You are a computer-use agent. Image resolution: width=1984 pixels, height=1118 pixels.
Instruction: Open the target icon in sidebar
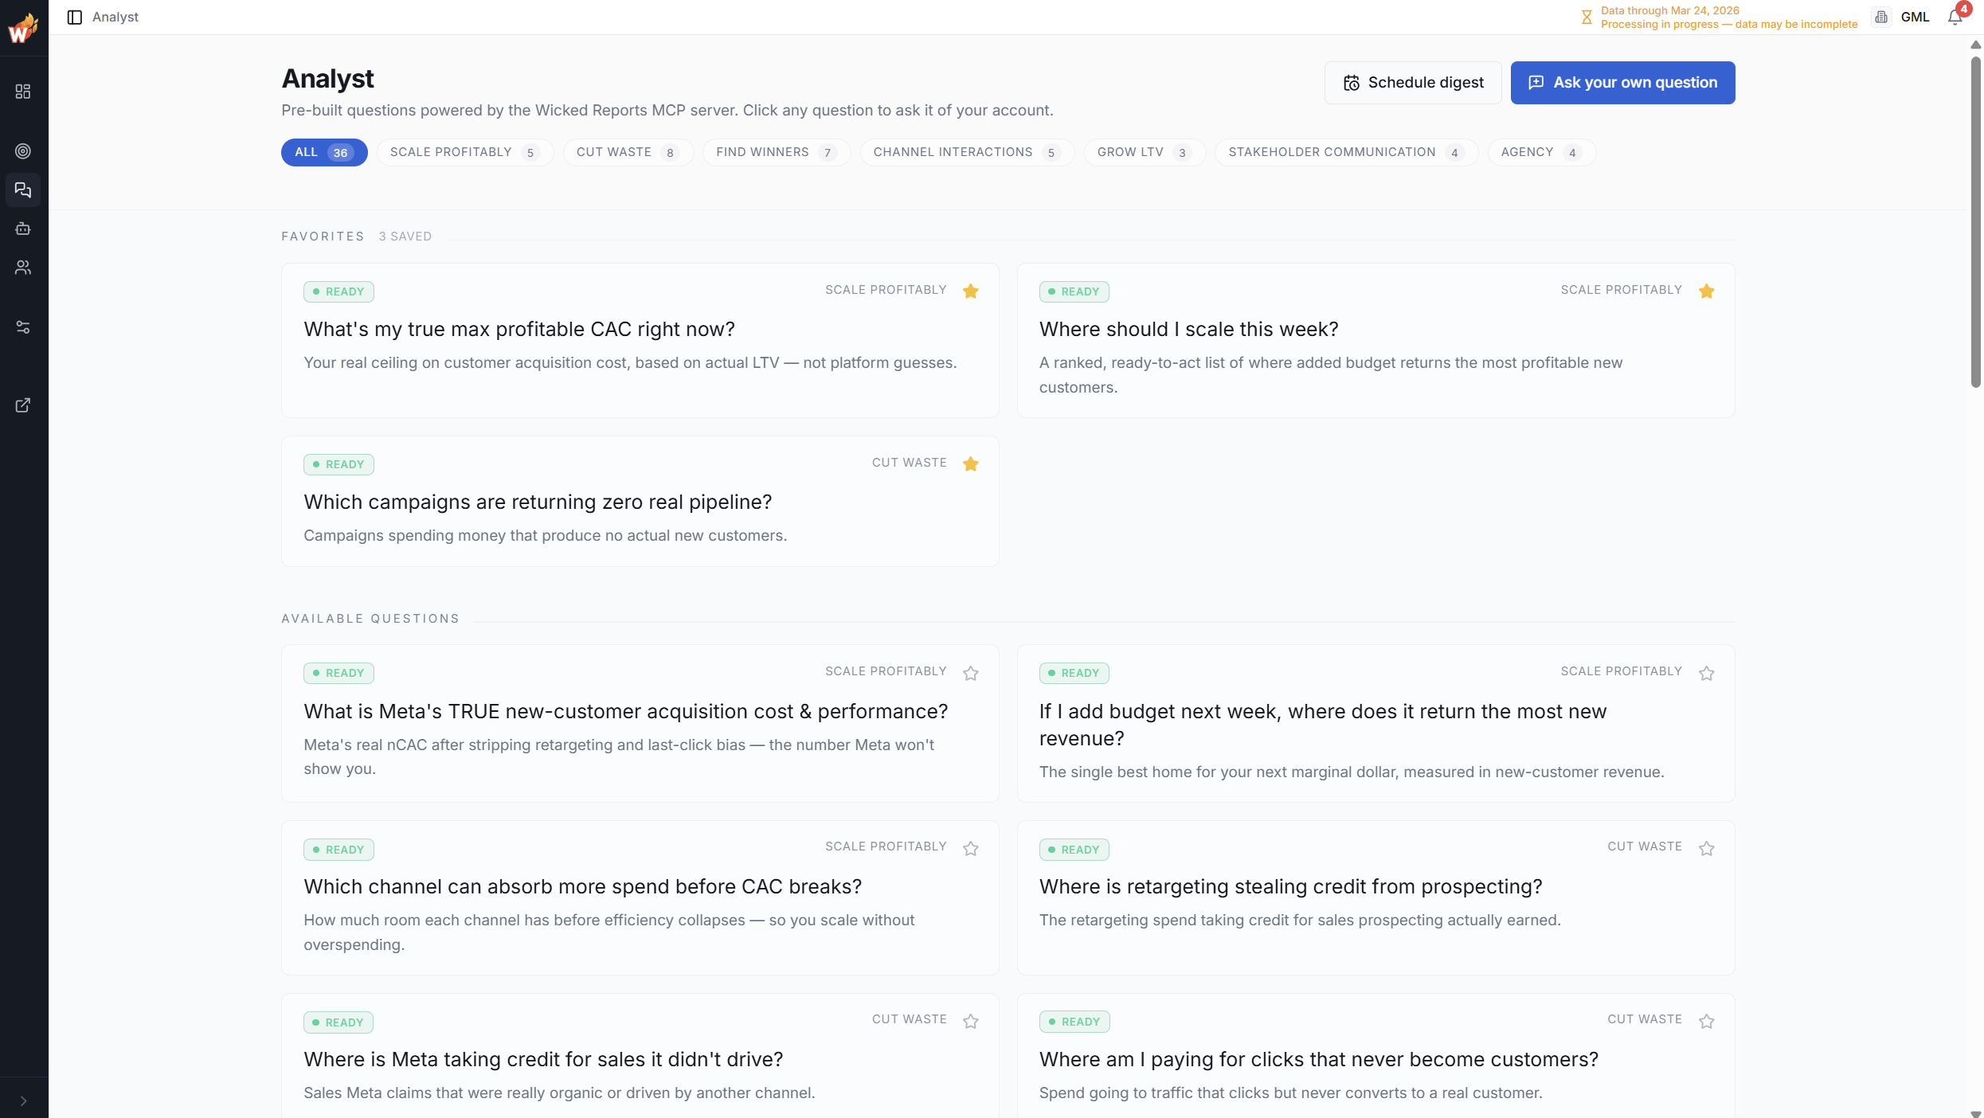click(23, 151)
